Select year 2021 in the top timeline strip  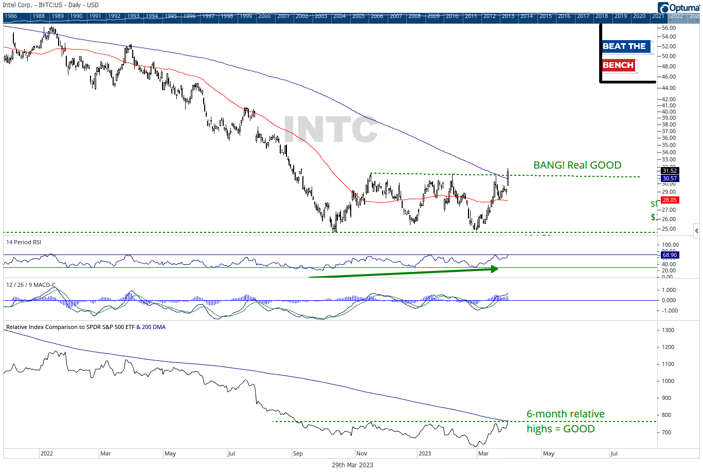pyautogui.click(x=658, y=16)
